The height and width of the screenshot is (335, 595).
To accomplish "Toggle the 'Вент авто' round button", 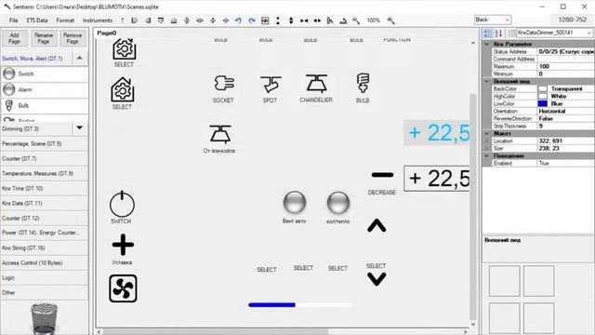I will [x=295, y=202].
